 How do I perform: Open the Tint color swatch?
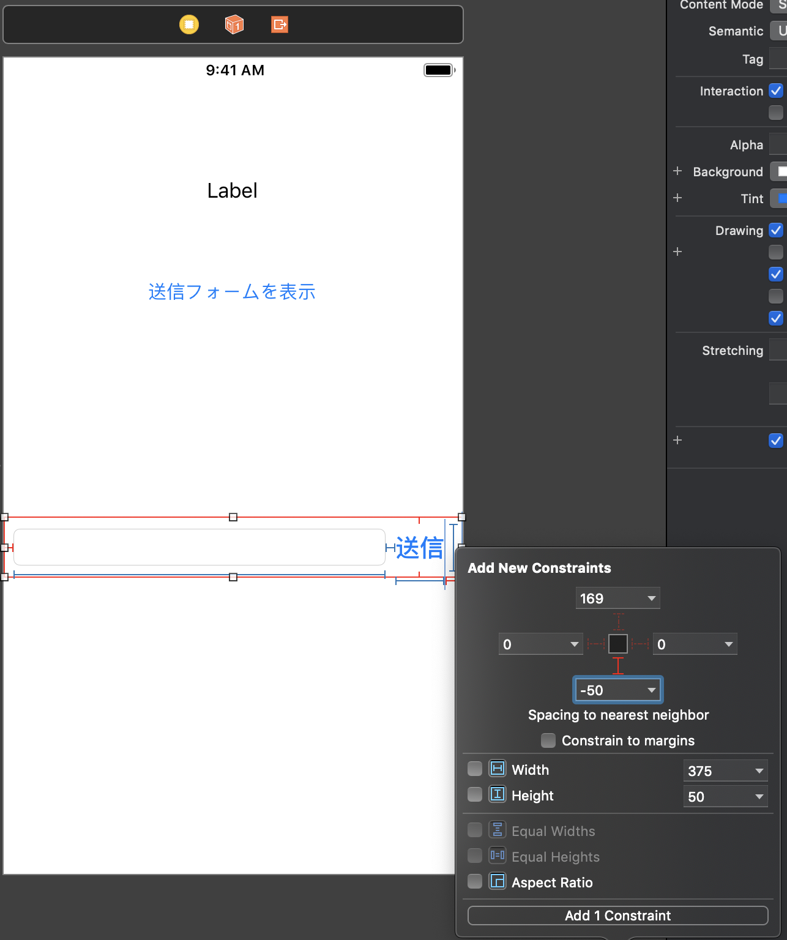(x=781, y=198)
